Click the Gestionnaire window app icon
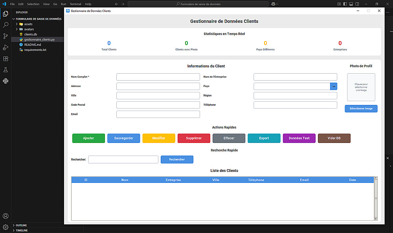 click(x=68, y=11)
